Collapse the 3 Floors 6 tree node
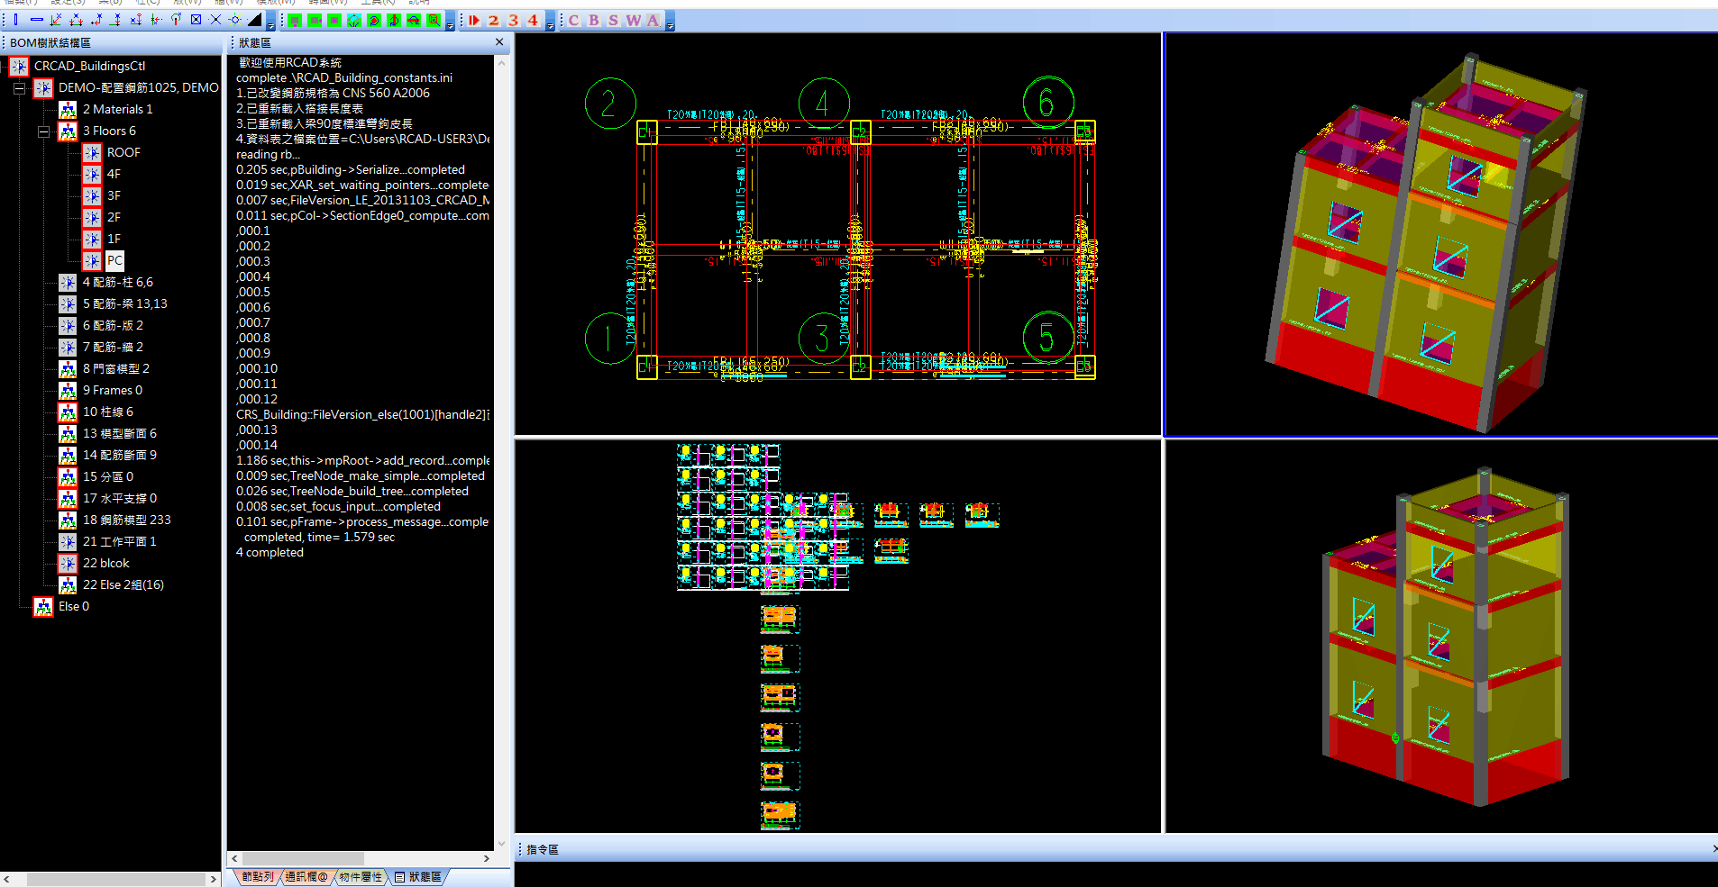1718x887 pixels. (43, 131)
